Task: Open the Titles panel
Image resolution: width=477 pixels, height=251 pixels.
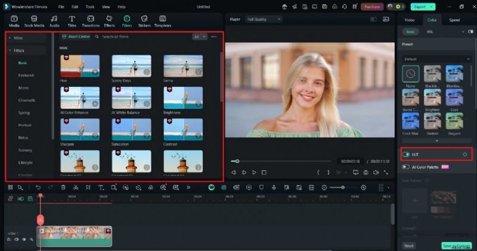Action: [x=72, y=21]
